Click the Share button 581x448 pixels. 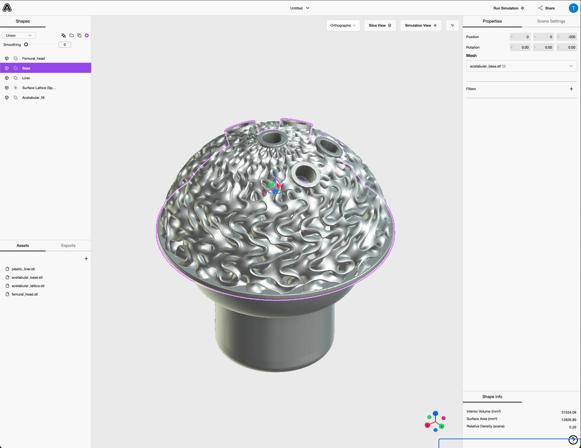tap(546, 8)
